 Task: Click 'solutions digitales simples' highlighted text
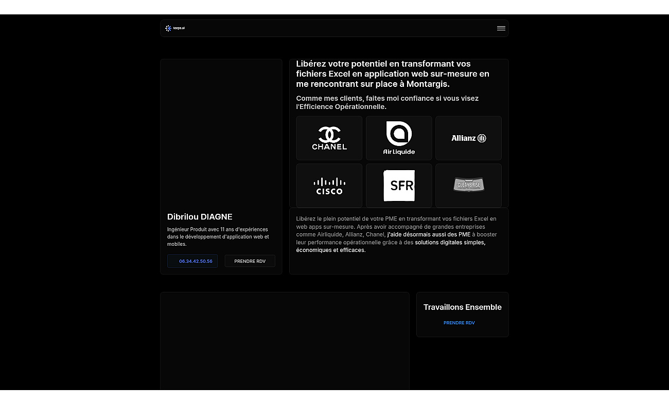tap(450, 242)
